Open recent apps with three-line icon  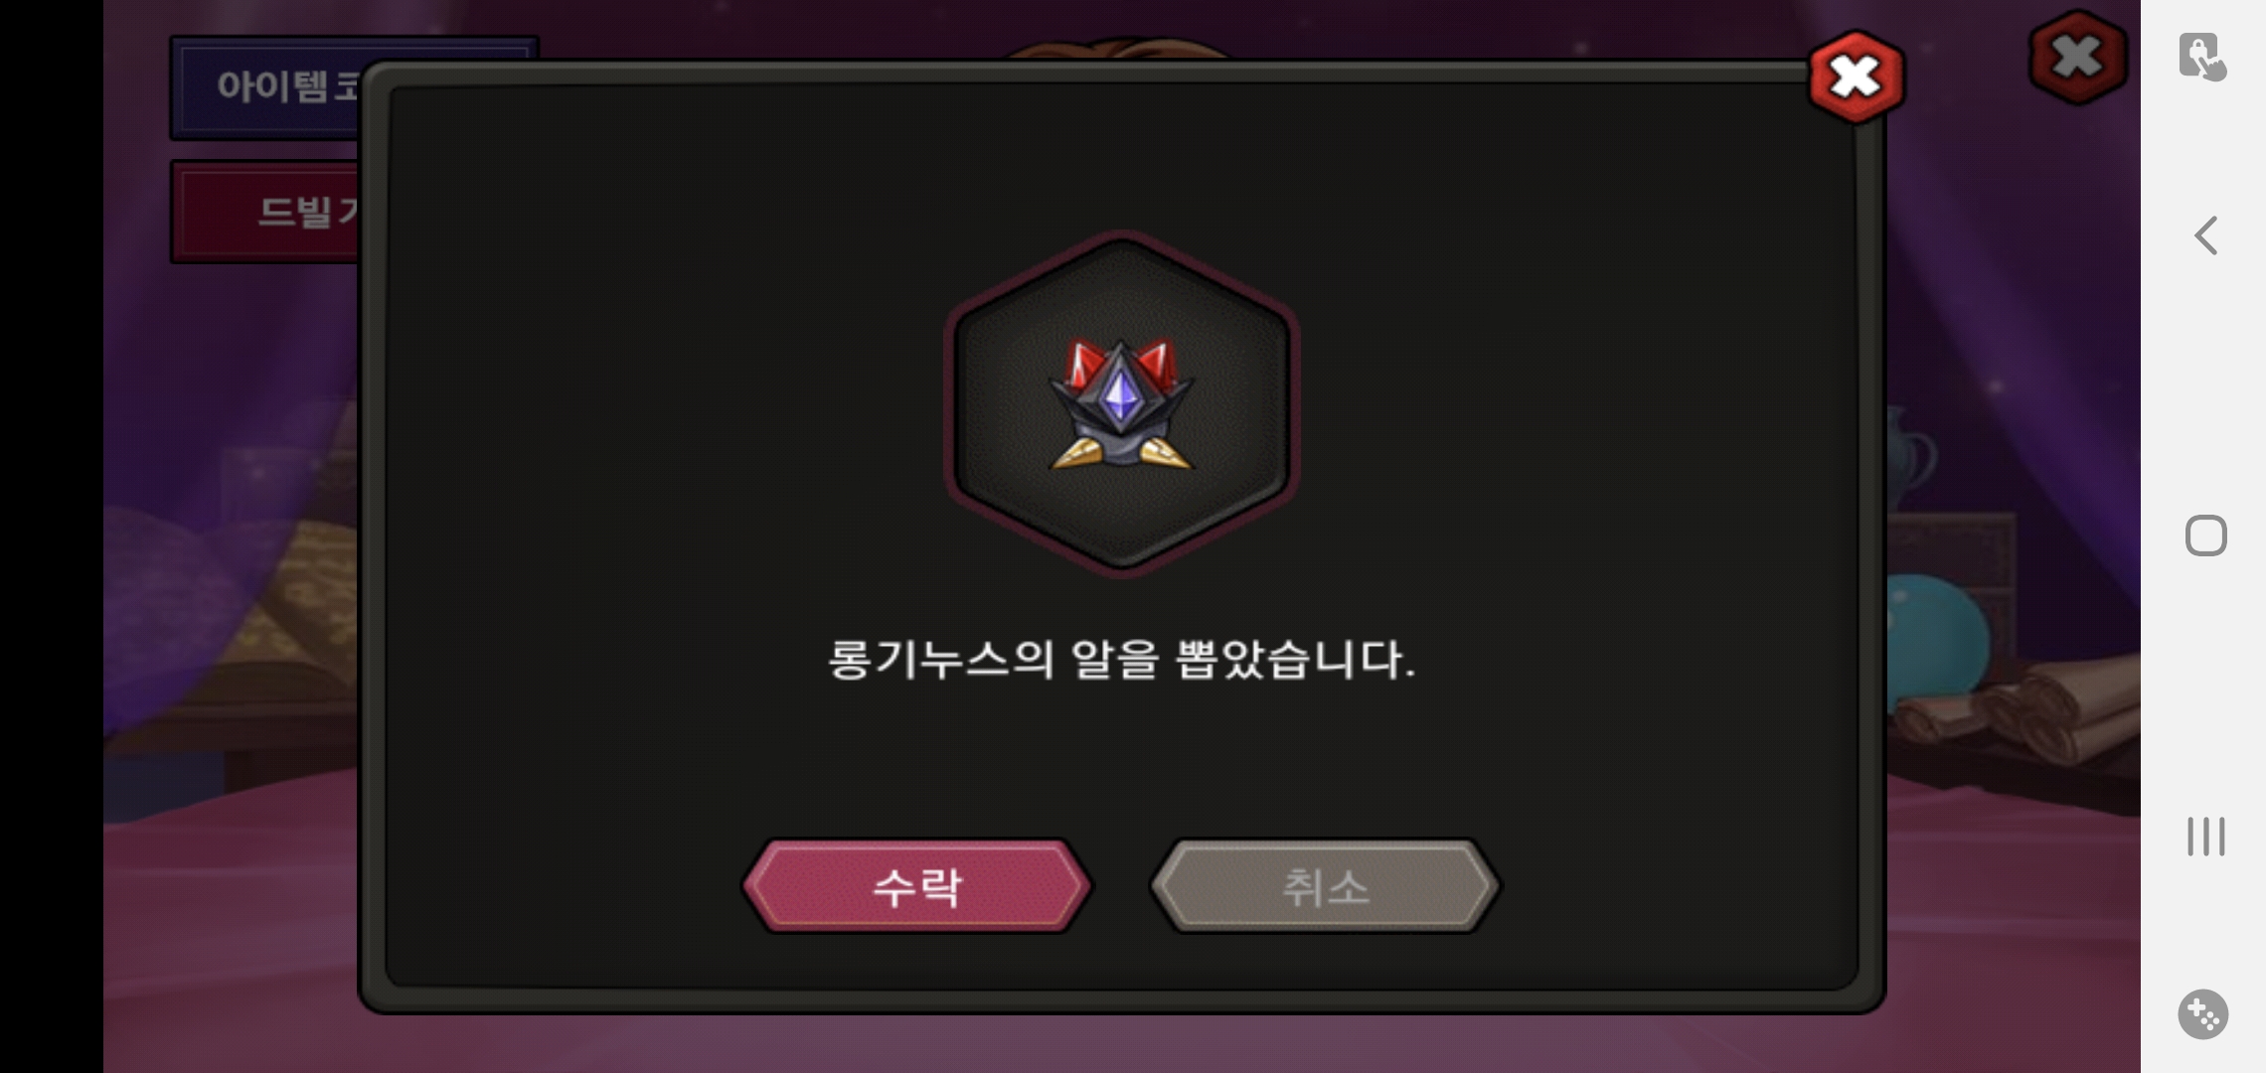[x=2205, y=837]
